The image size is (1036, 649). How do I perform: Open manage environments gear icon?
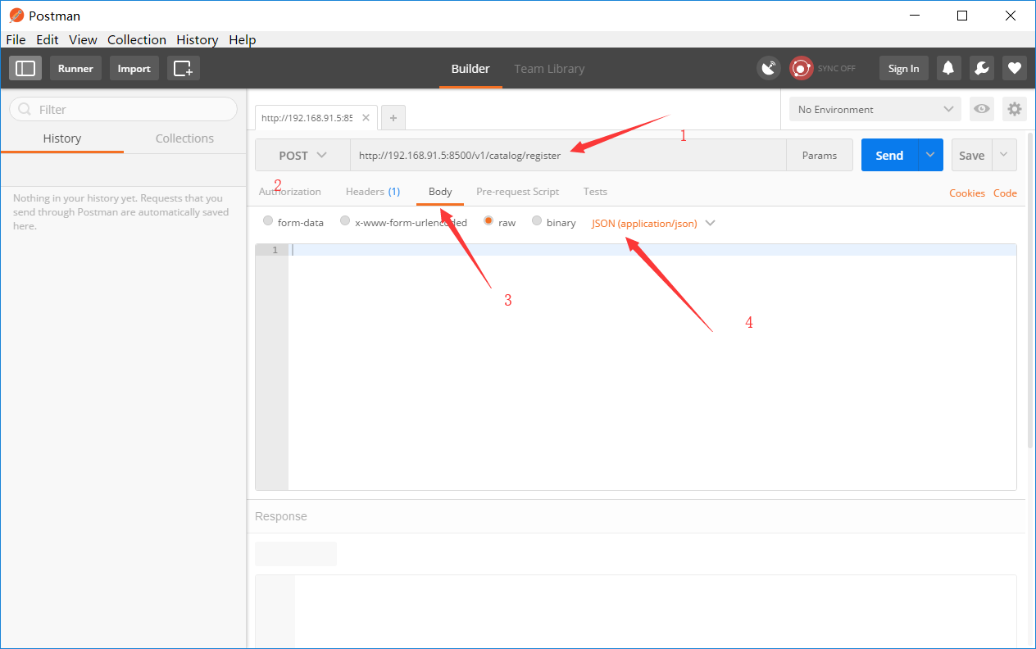click(1015, 109)
